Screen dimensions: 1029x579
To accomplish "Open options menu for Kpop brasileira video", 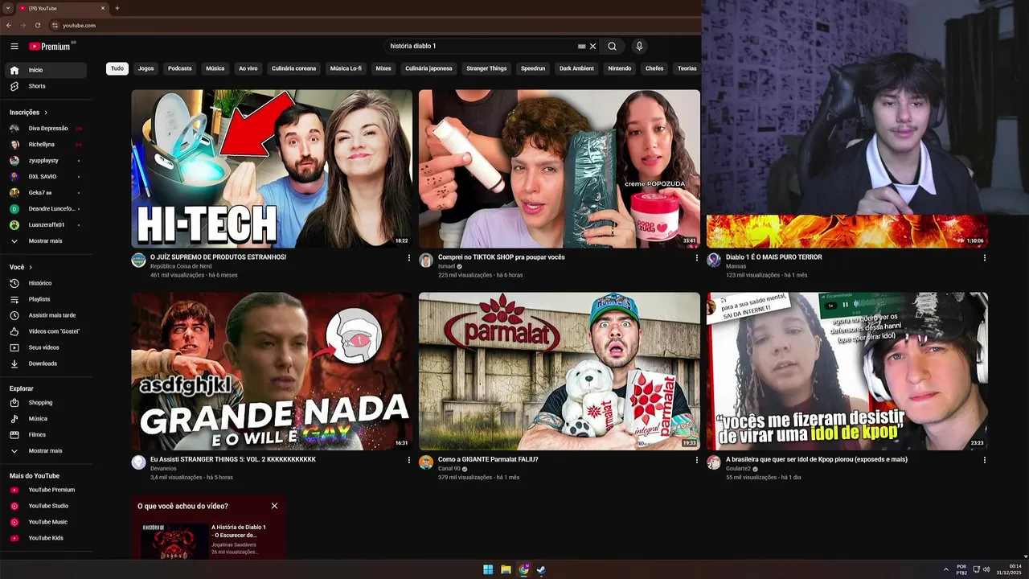I will click(984, 461).
